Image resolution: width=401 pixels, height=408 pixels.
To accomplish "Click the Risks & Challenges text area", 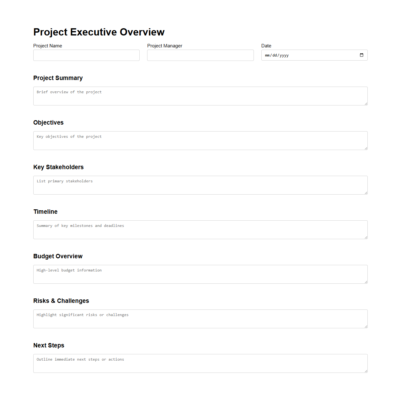I will tap(200, 319).
